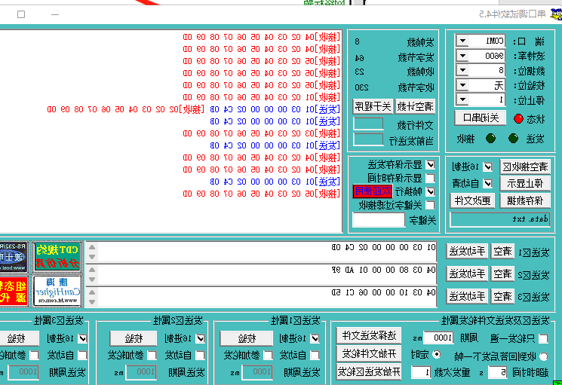Click 手动发送 for 发送区3
The image size is (562, 385).
467,296
